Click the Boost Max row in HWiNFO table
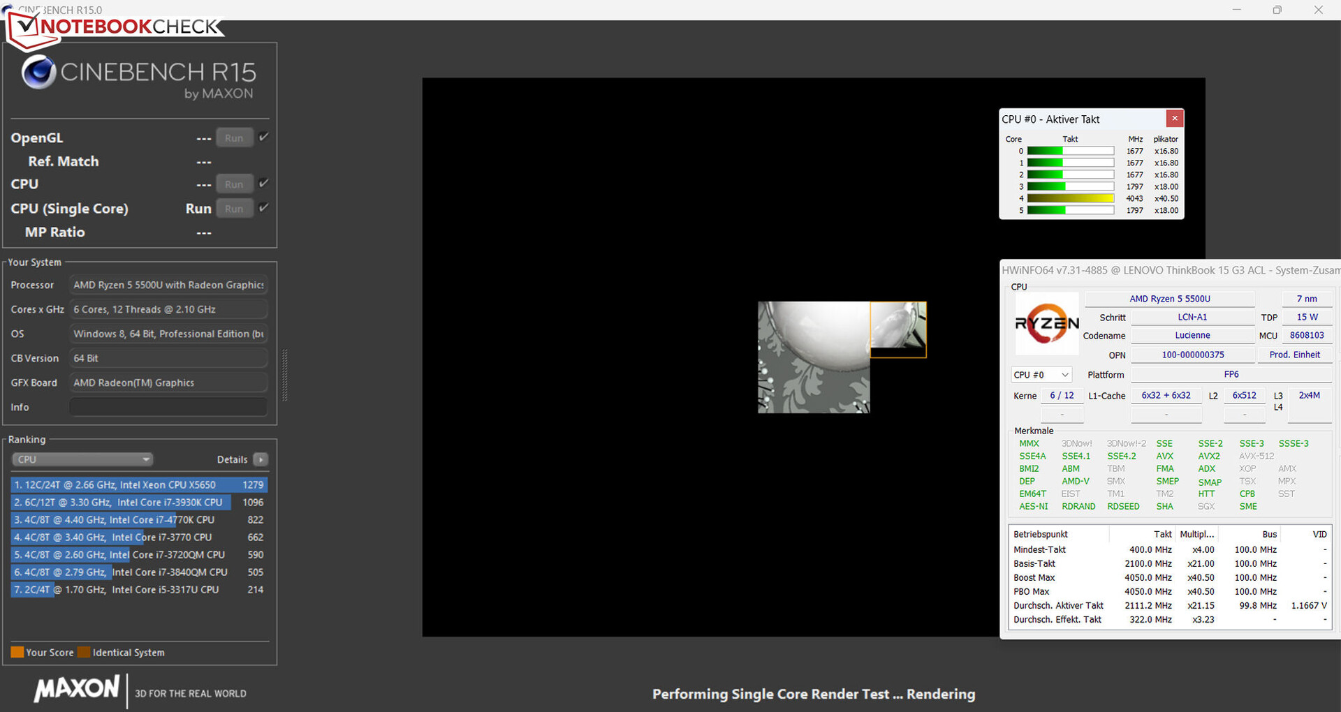This screenshot has height=712, width=1341. tap(1170, 577)
